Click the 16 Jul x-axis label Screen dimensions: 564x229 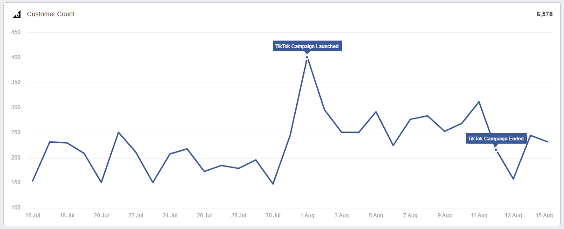(33, 215)
